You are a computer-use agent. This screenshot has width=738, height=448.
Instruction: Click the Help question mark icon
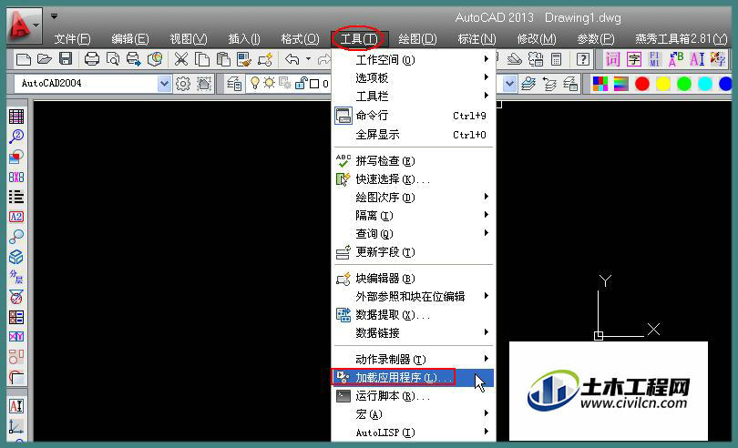coord(583,59)
